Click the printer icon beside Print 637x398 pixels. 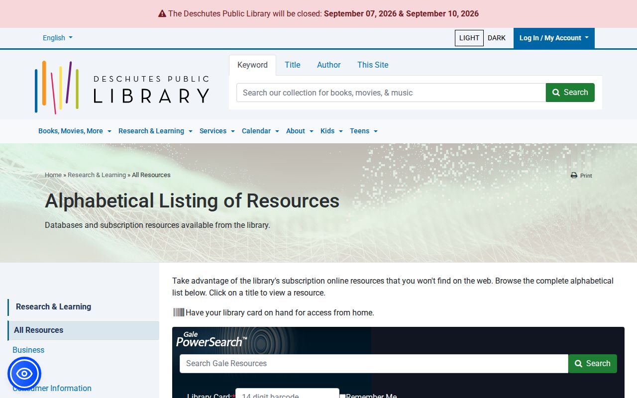(574, 175)
